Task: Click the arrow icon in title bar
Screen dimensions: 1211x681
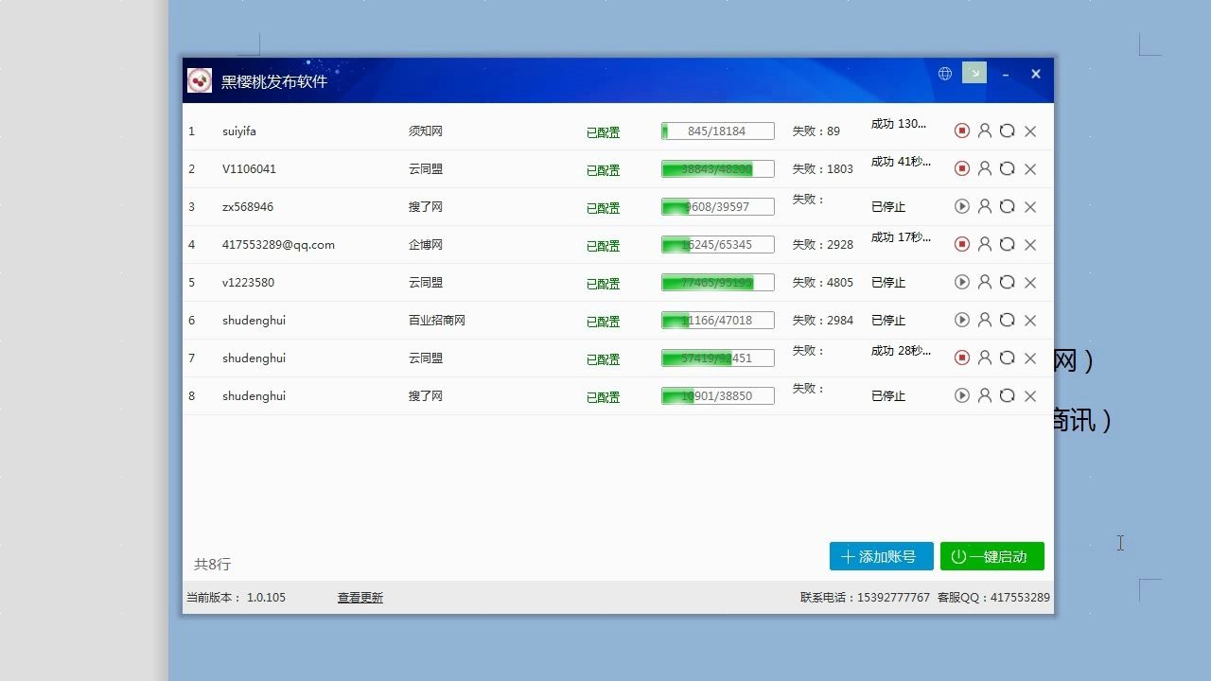Action: click(974, 73)
